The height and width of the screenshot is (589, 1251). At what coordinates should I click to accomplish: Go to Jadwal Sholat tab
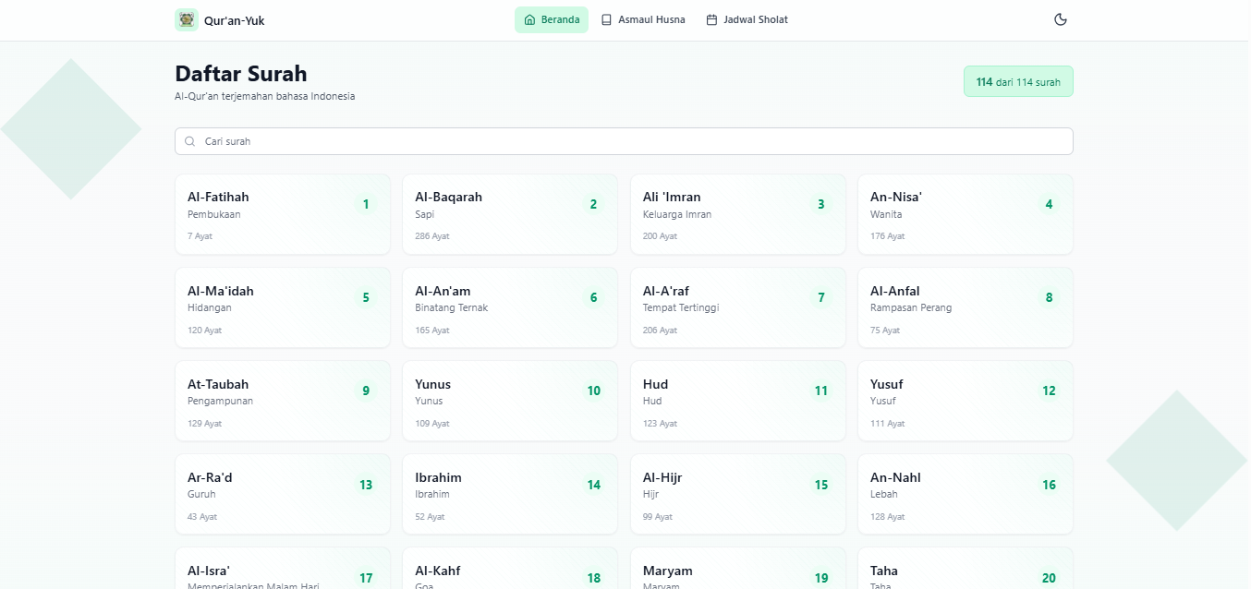747,19
